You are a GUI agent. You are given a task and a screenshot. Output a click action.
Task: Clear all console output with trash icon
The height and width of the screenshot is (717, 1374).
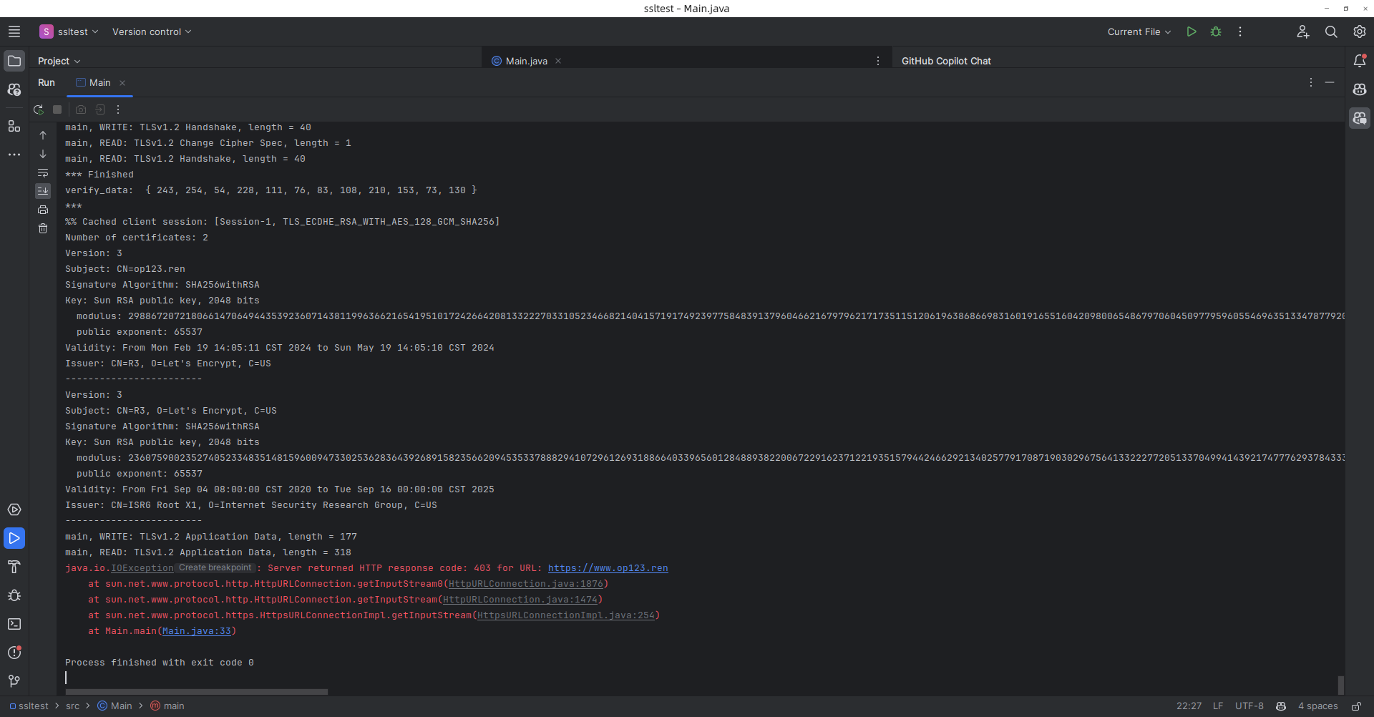click(43, 228)
